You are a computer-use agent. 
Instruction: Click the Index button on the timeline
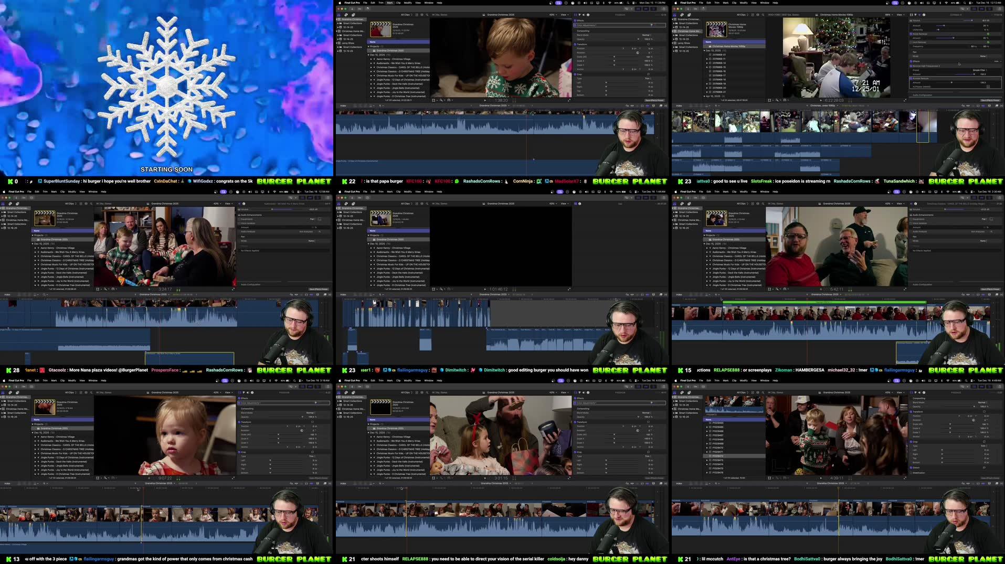click(x=343, y=105)
